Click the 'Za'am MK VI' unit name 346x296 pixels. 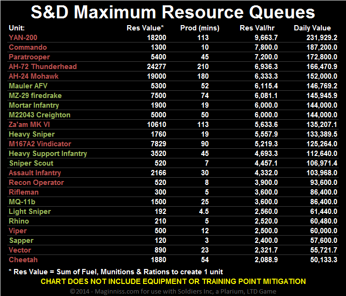[29, 125]
